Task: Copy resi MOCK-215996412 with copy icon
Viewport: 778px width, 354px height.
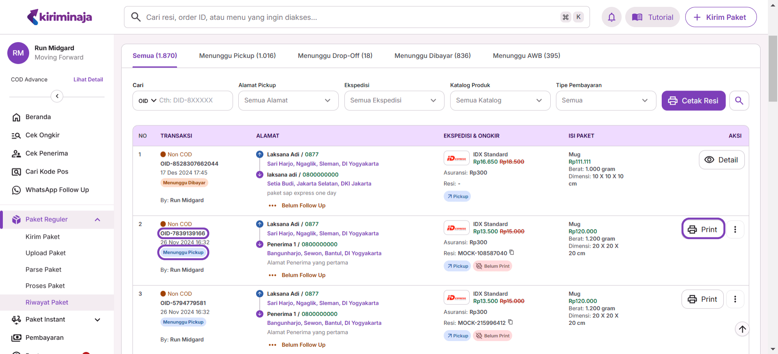Action: point(511,322)
